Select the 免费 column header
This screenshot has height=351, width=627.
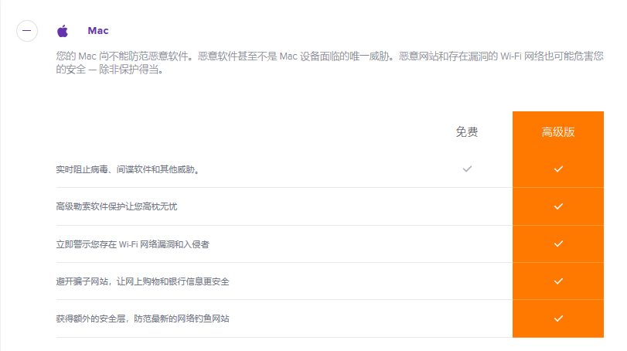(466, 132)
